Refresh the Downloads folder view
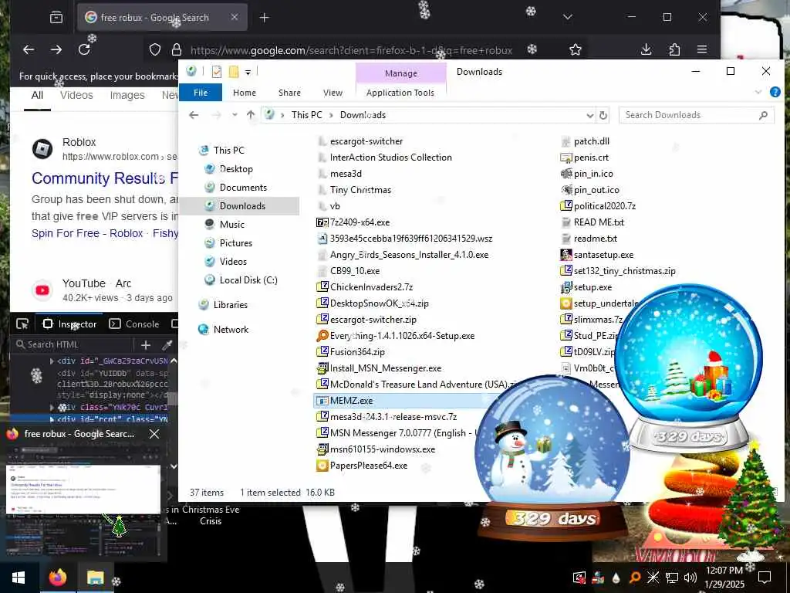790x593 pixels. pyautogui.click(x=603, y=115)
